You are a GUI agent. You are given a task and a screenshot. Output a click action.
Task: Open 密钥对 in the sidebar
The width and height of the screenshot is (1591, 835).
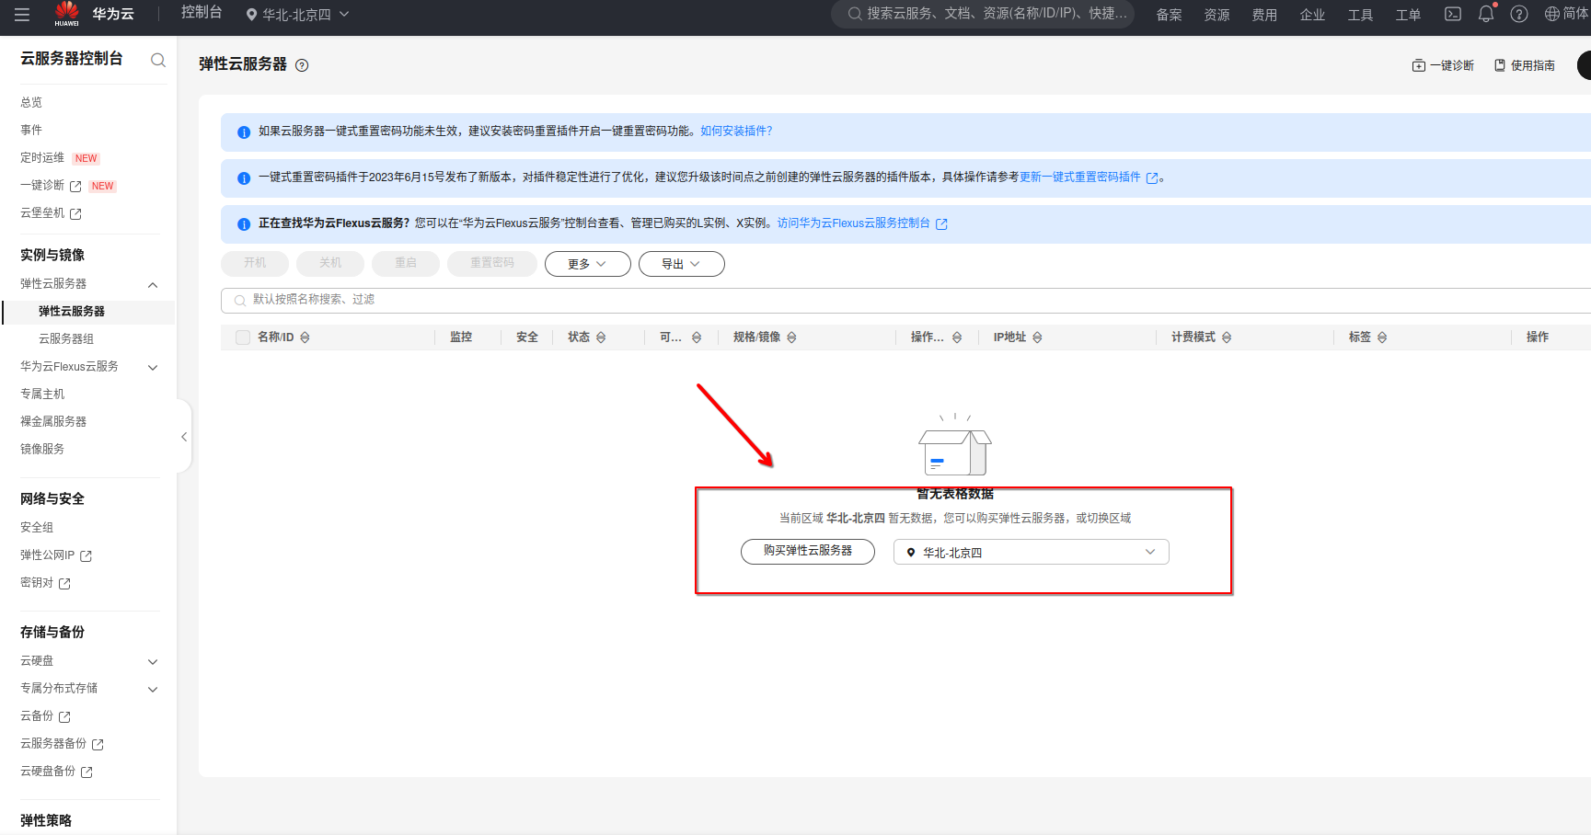(x=37, y=582)
